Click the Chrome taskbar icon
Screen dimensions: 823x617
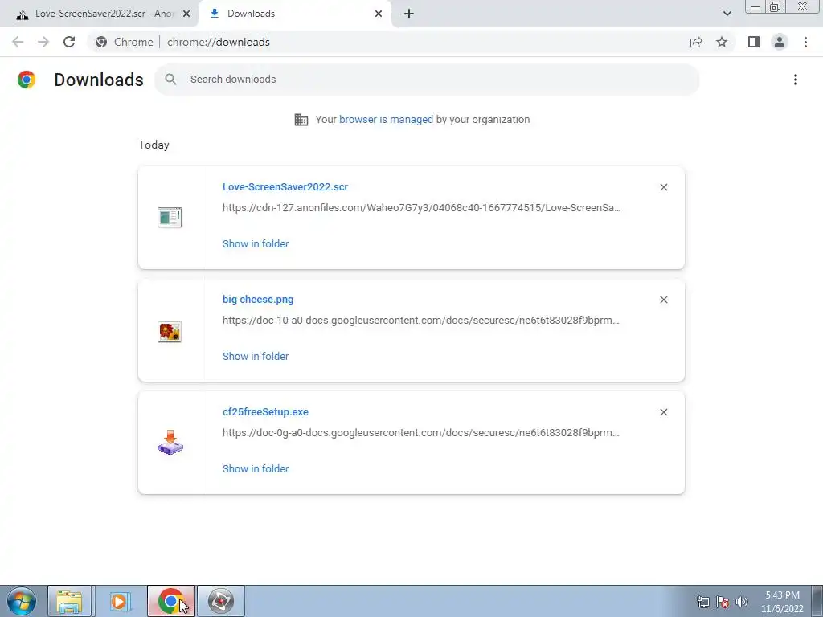click(x=170, y=601)
